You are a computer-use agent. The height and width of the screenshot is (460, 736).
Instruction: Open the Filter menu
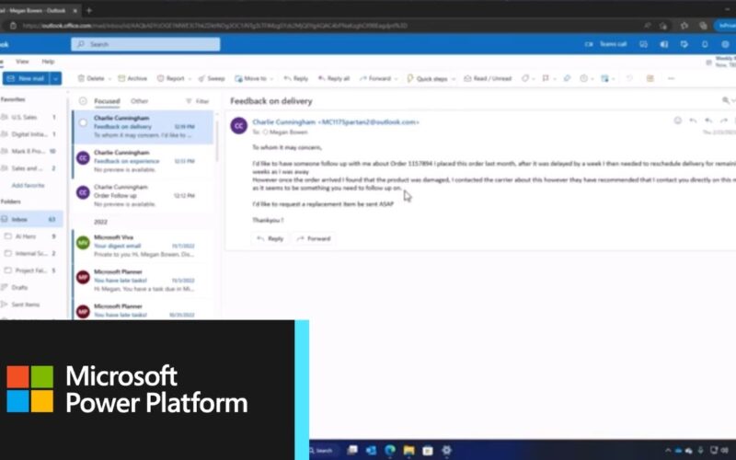[198, 101]
